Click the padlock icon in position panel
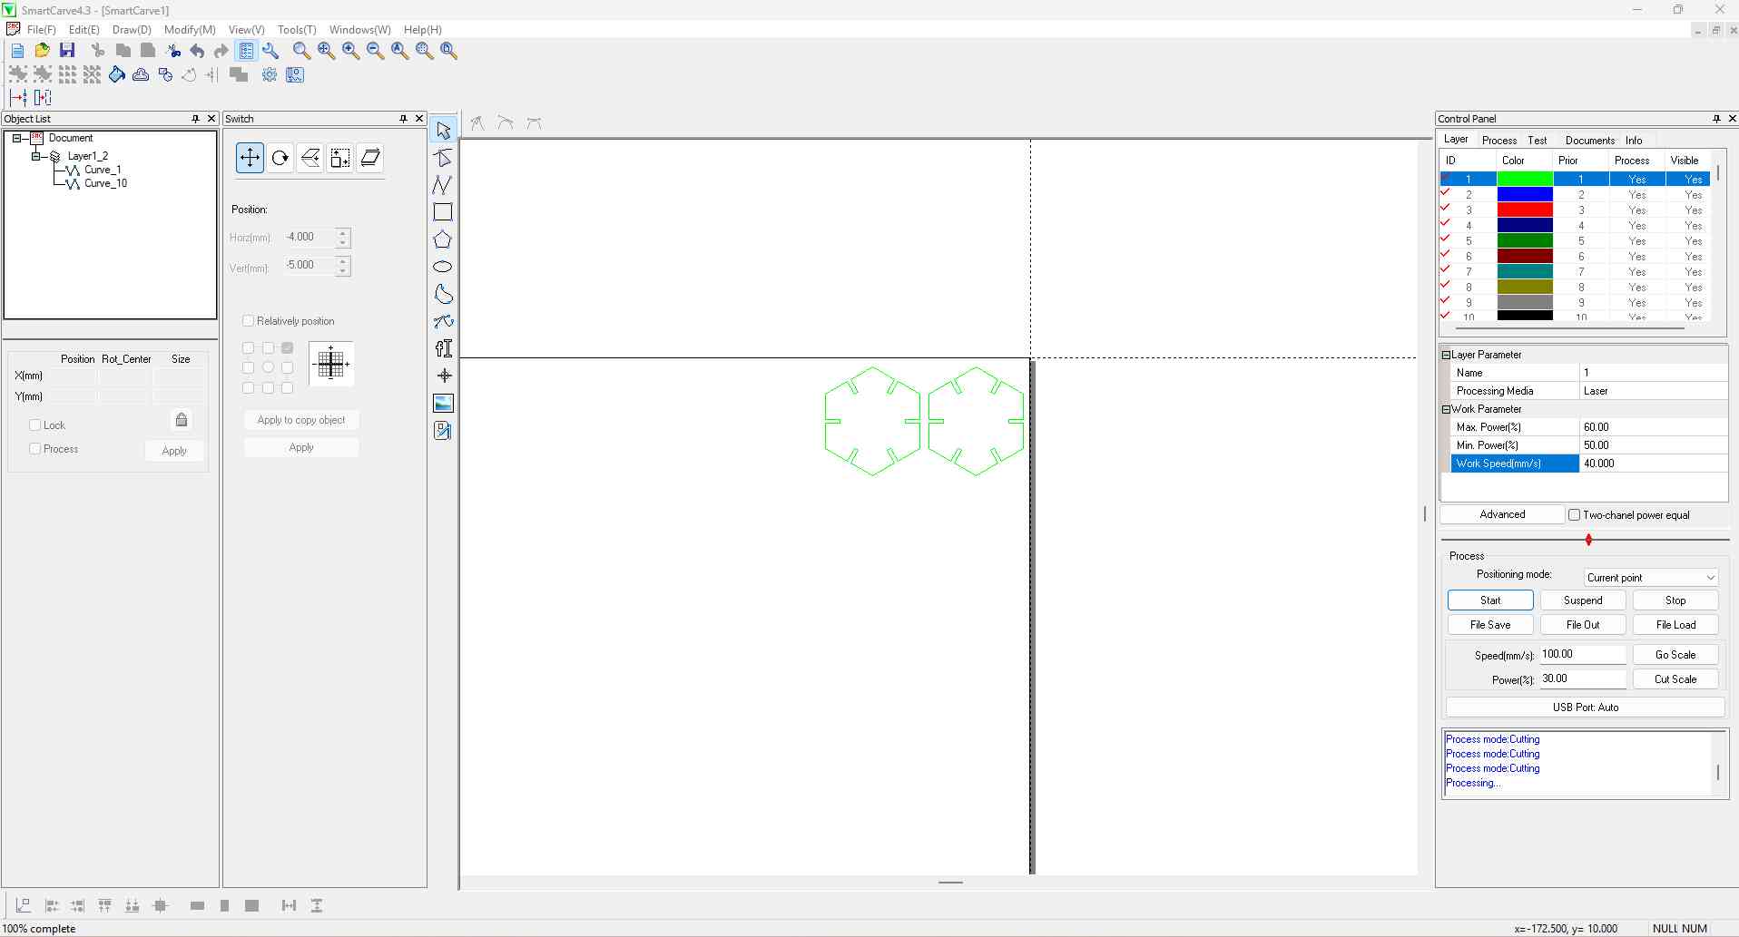This screenshot has height=937, width=1739. [x=182, y=419]
